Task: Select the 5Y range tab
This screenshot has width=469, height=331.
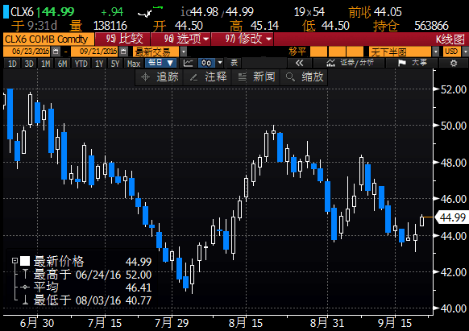Action: (115, 64)
